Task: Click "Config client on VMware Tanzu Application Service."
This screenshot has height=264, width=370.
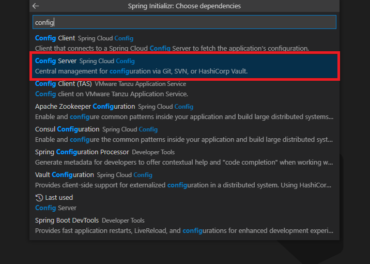Action: point(112,94)
